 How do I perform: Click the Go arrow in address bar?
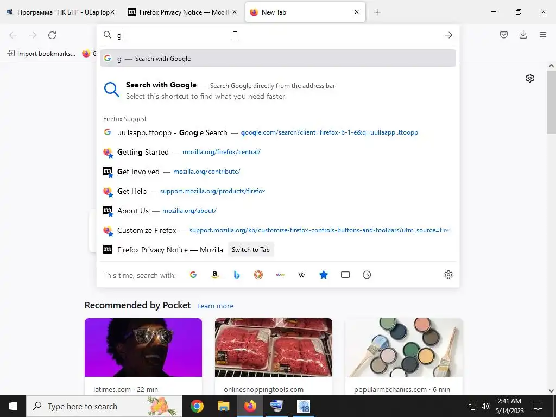(448, 35)
